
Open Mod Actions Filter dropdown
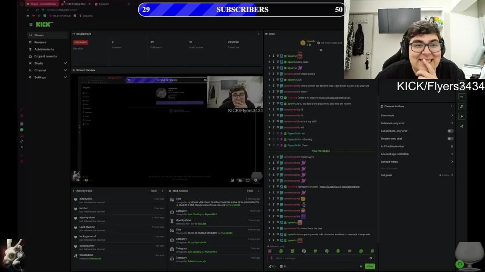[x=250, y=191]
